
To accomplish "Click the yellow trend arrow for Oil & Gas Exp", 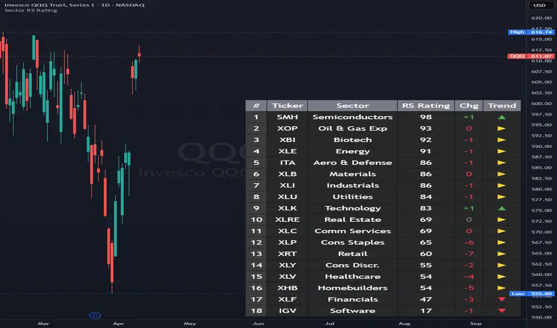I will 501,128.
